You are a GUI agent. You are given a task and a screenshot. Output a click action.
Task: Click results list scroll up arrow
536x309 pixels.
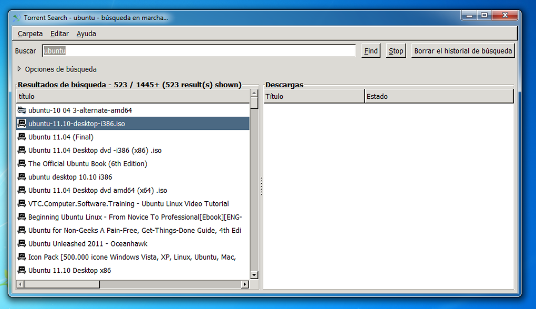coord(254,93)
